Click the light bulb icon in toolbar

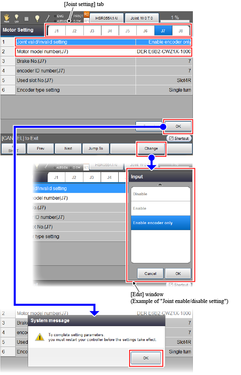point(37,18)
